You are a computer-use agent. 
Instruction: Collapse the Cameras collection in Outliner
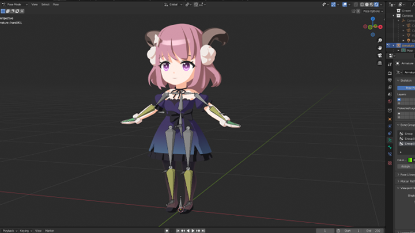[x=394, y=16]
